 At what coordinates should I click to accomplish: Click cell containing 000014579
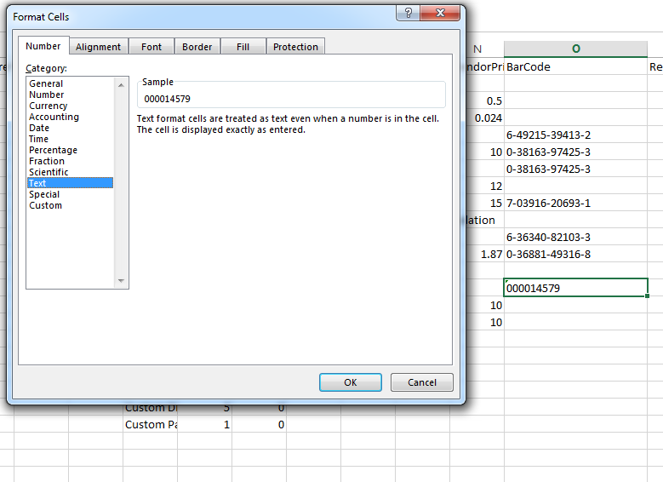[x=575, y=288]
